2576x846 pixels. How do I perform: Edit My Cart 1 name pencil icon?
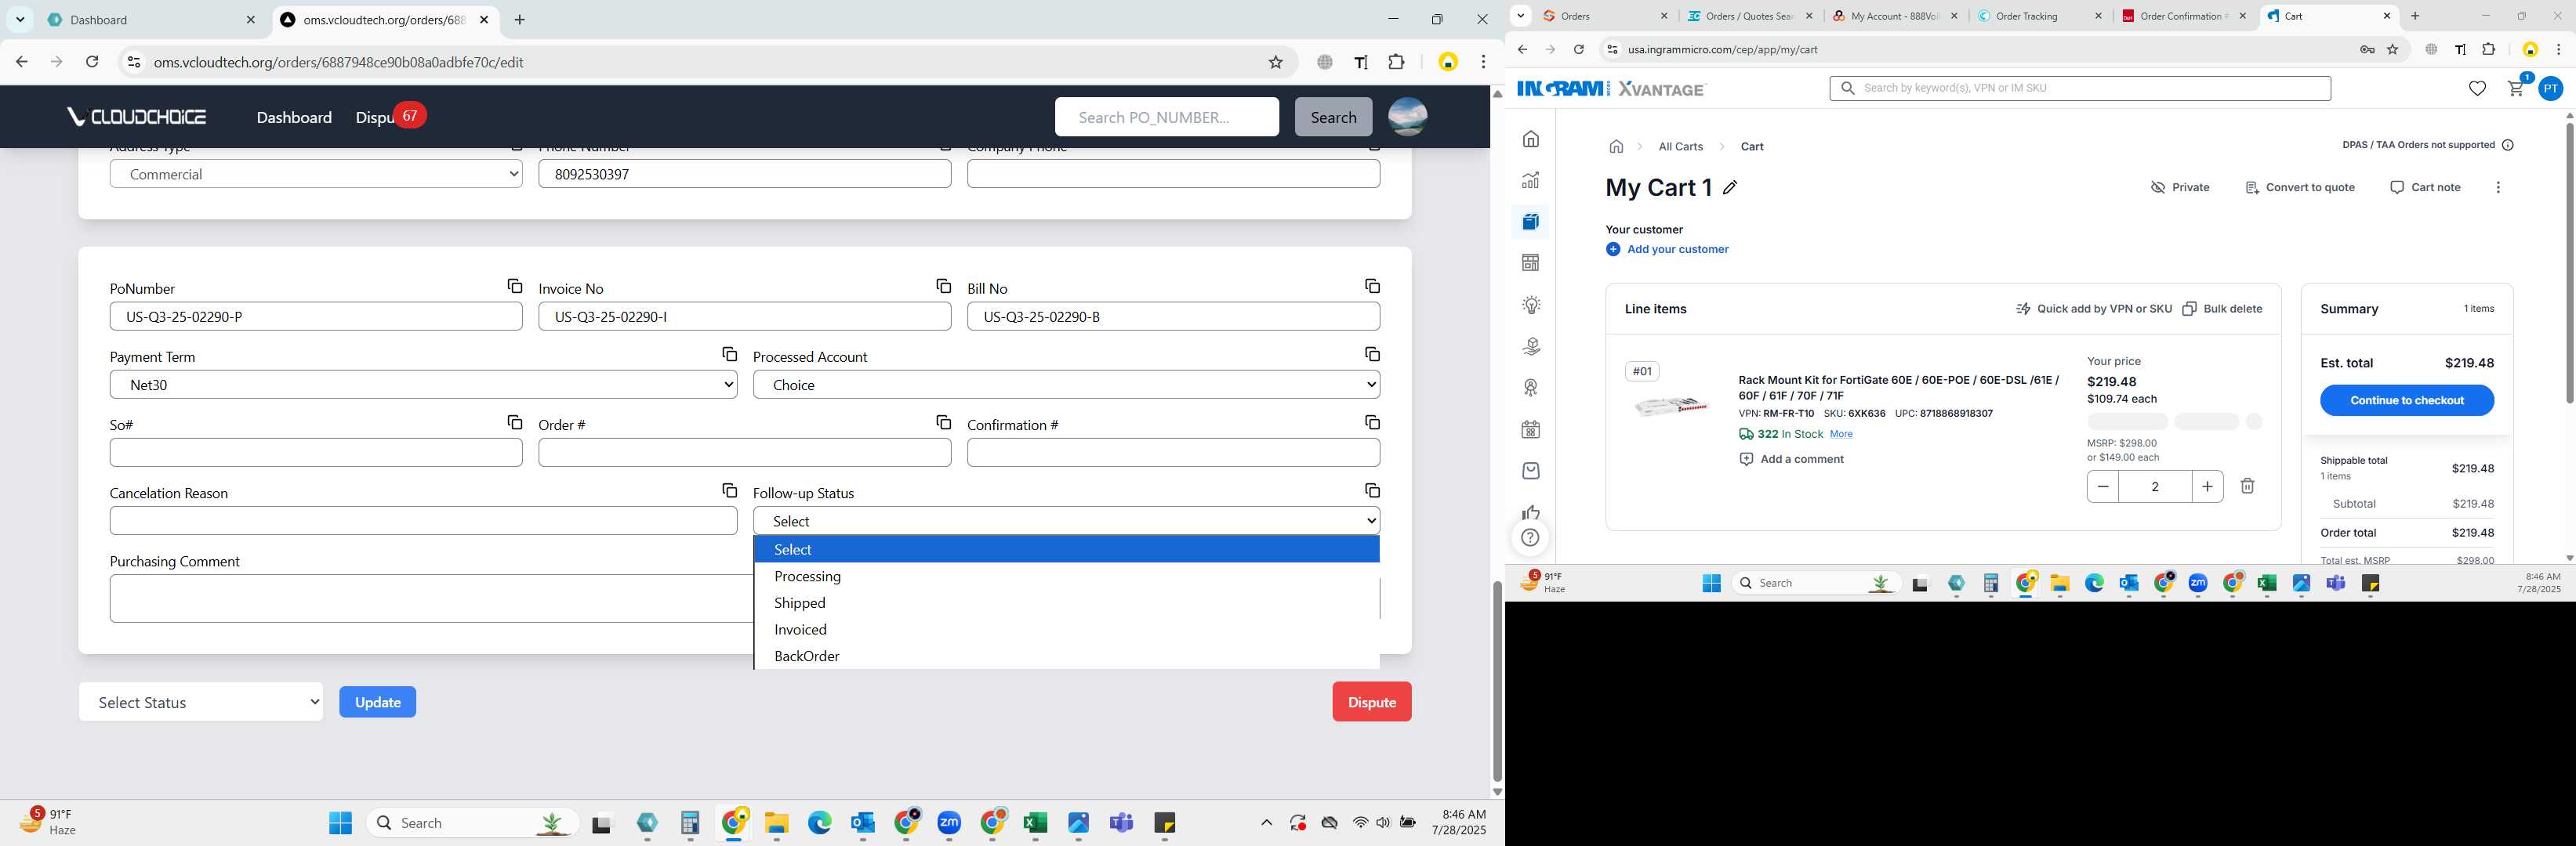coord(1730,188)
